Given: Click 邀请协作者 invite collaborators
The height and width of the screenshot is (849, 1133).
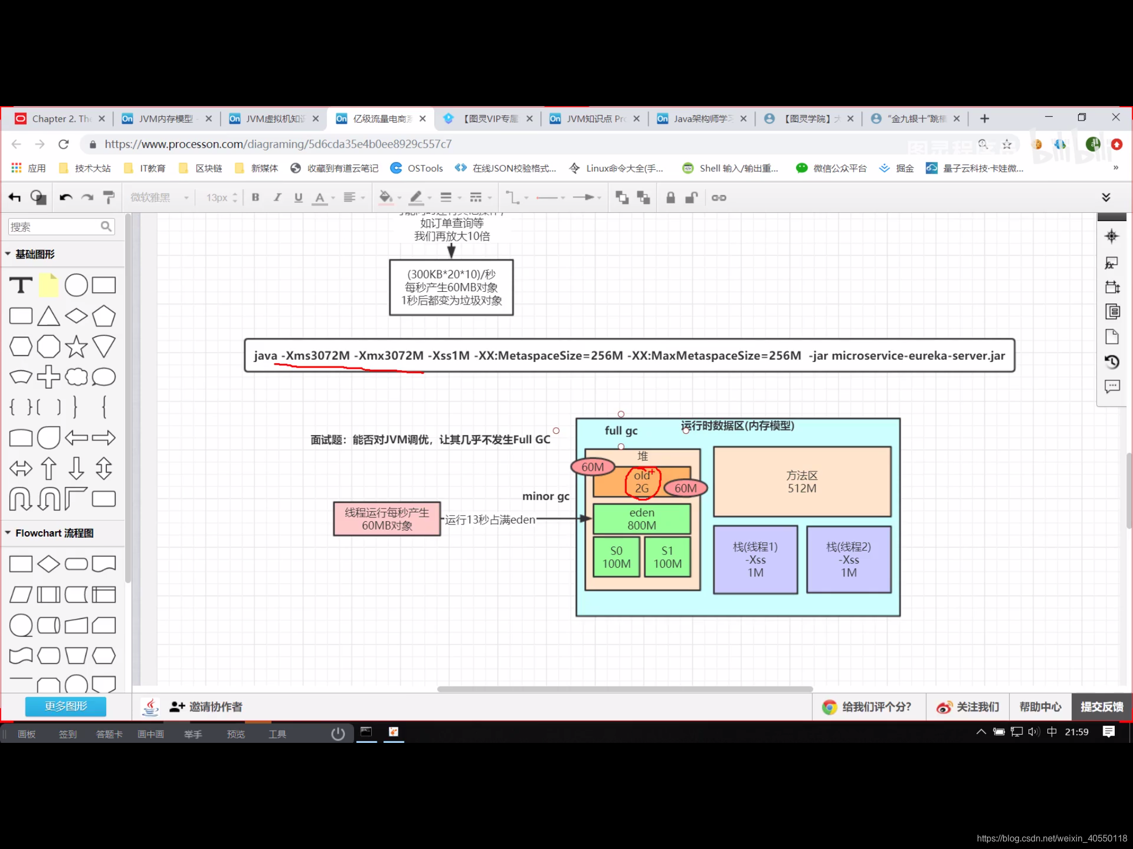Looking at the screenshot, I should click(206, 707).
